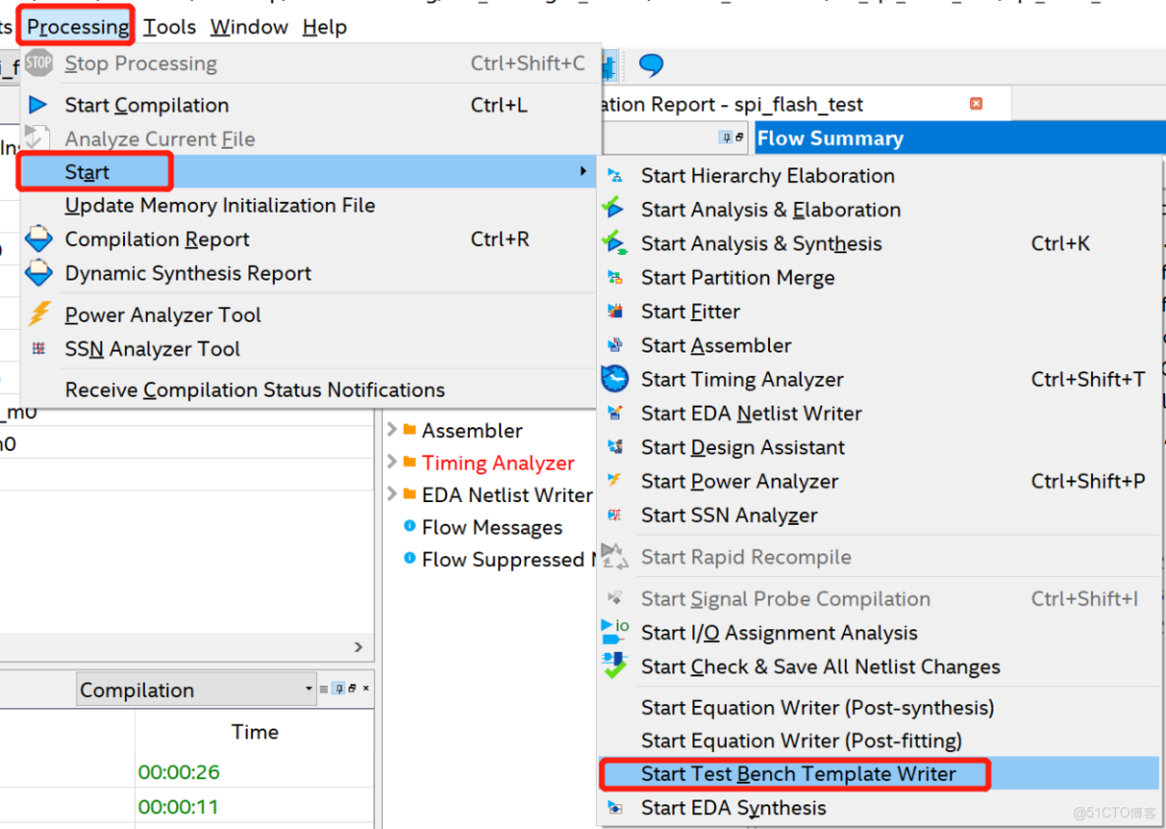
Task: Choose Start Analysis & Synthesis
Action: point(879,243)
